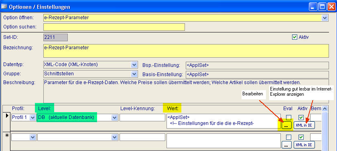Click the subform scrollbar up arrow
This screenshot has width=337, height=151.
(x=325, y=109)
